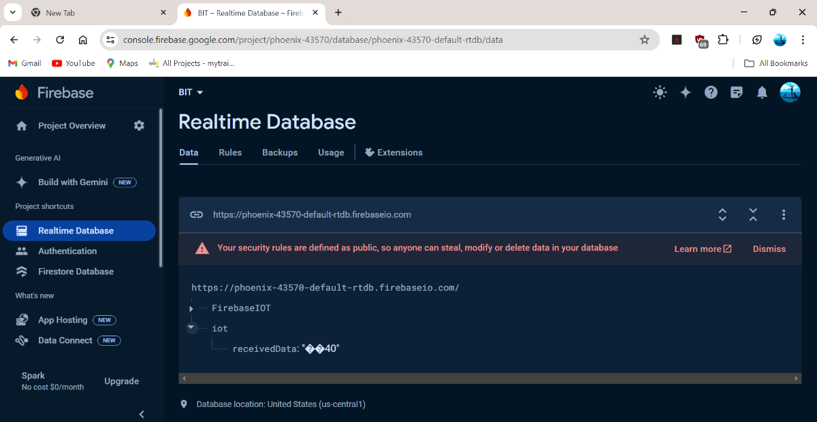Bookmark this page with the star icon

pyautogui.click(x=645, y=39)
